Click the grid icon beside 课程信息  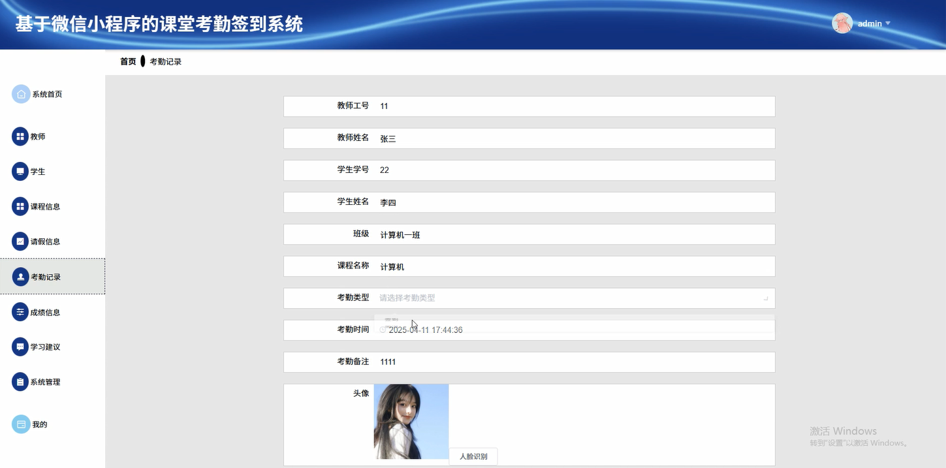tap(20, 206)
